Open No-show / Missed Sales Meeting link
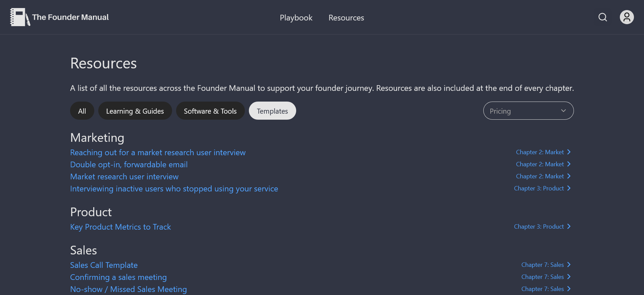Viewport: 644px width, 295px height. click(x=128, y=289)
